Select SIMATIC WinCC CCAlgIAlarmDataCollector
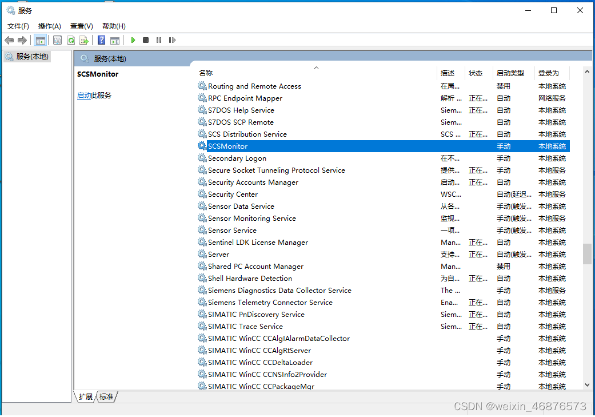This screenshot has width=595, height=417. coord(384,339)
